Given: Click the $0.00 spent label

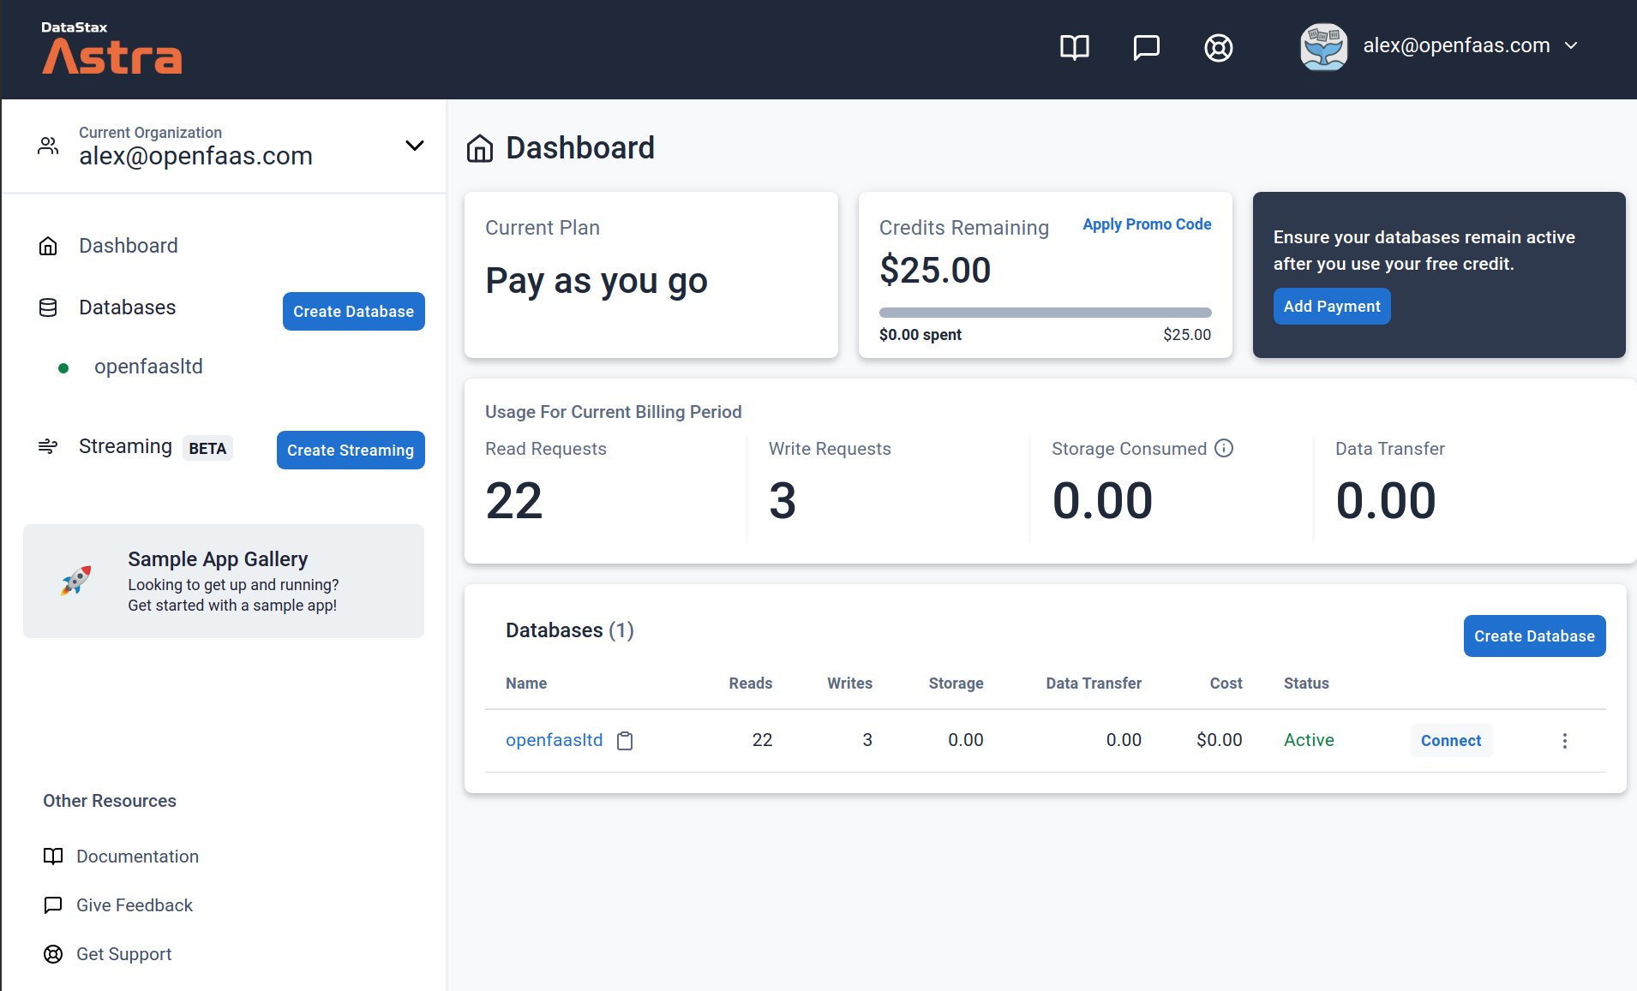Looking at the screenshot, I should pos(920,335).
